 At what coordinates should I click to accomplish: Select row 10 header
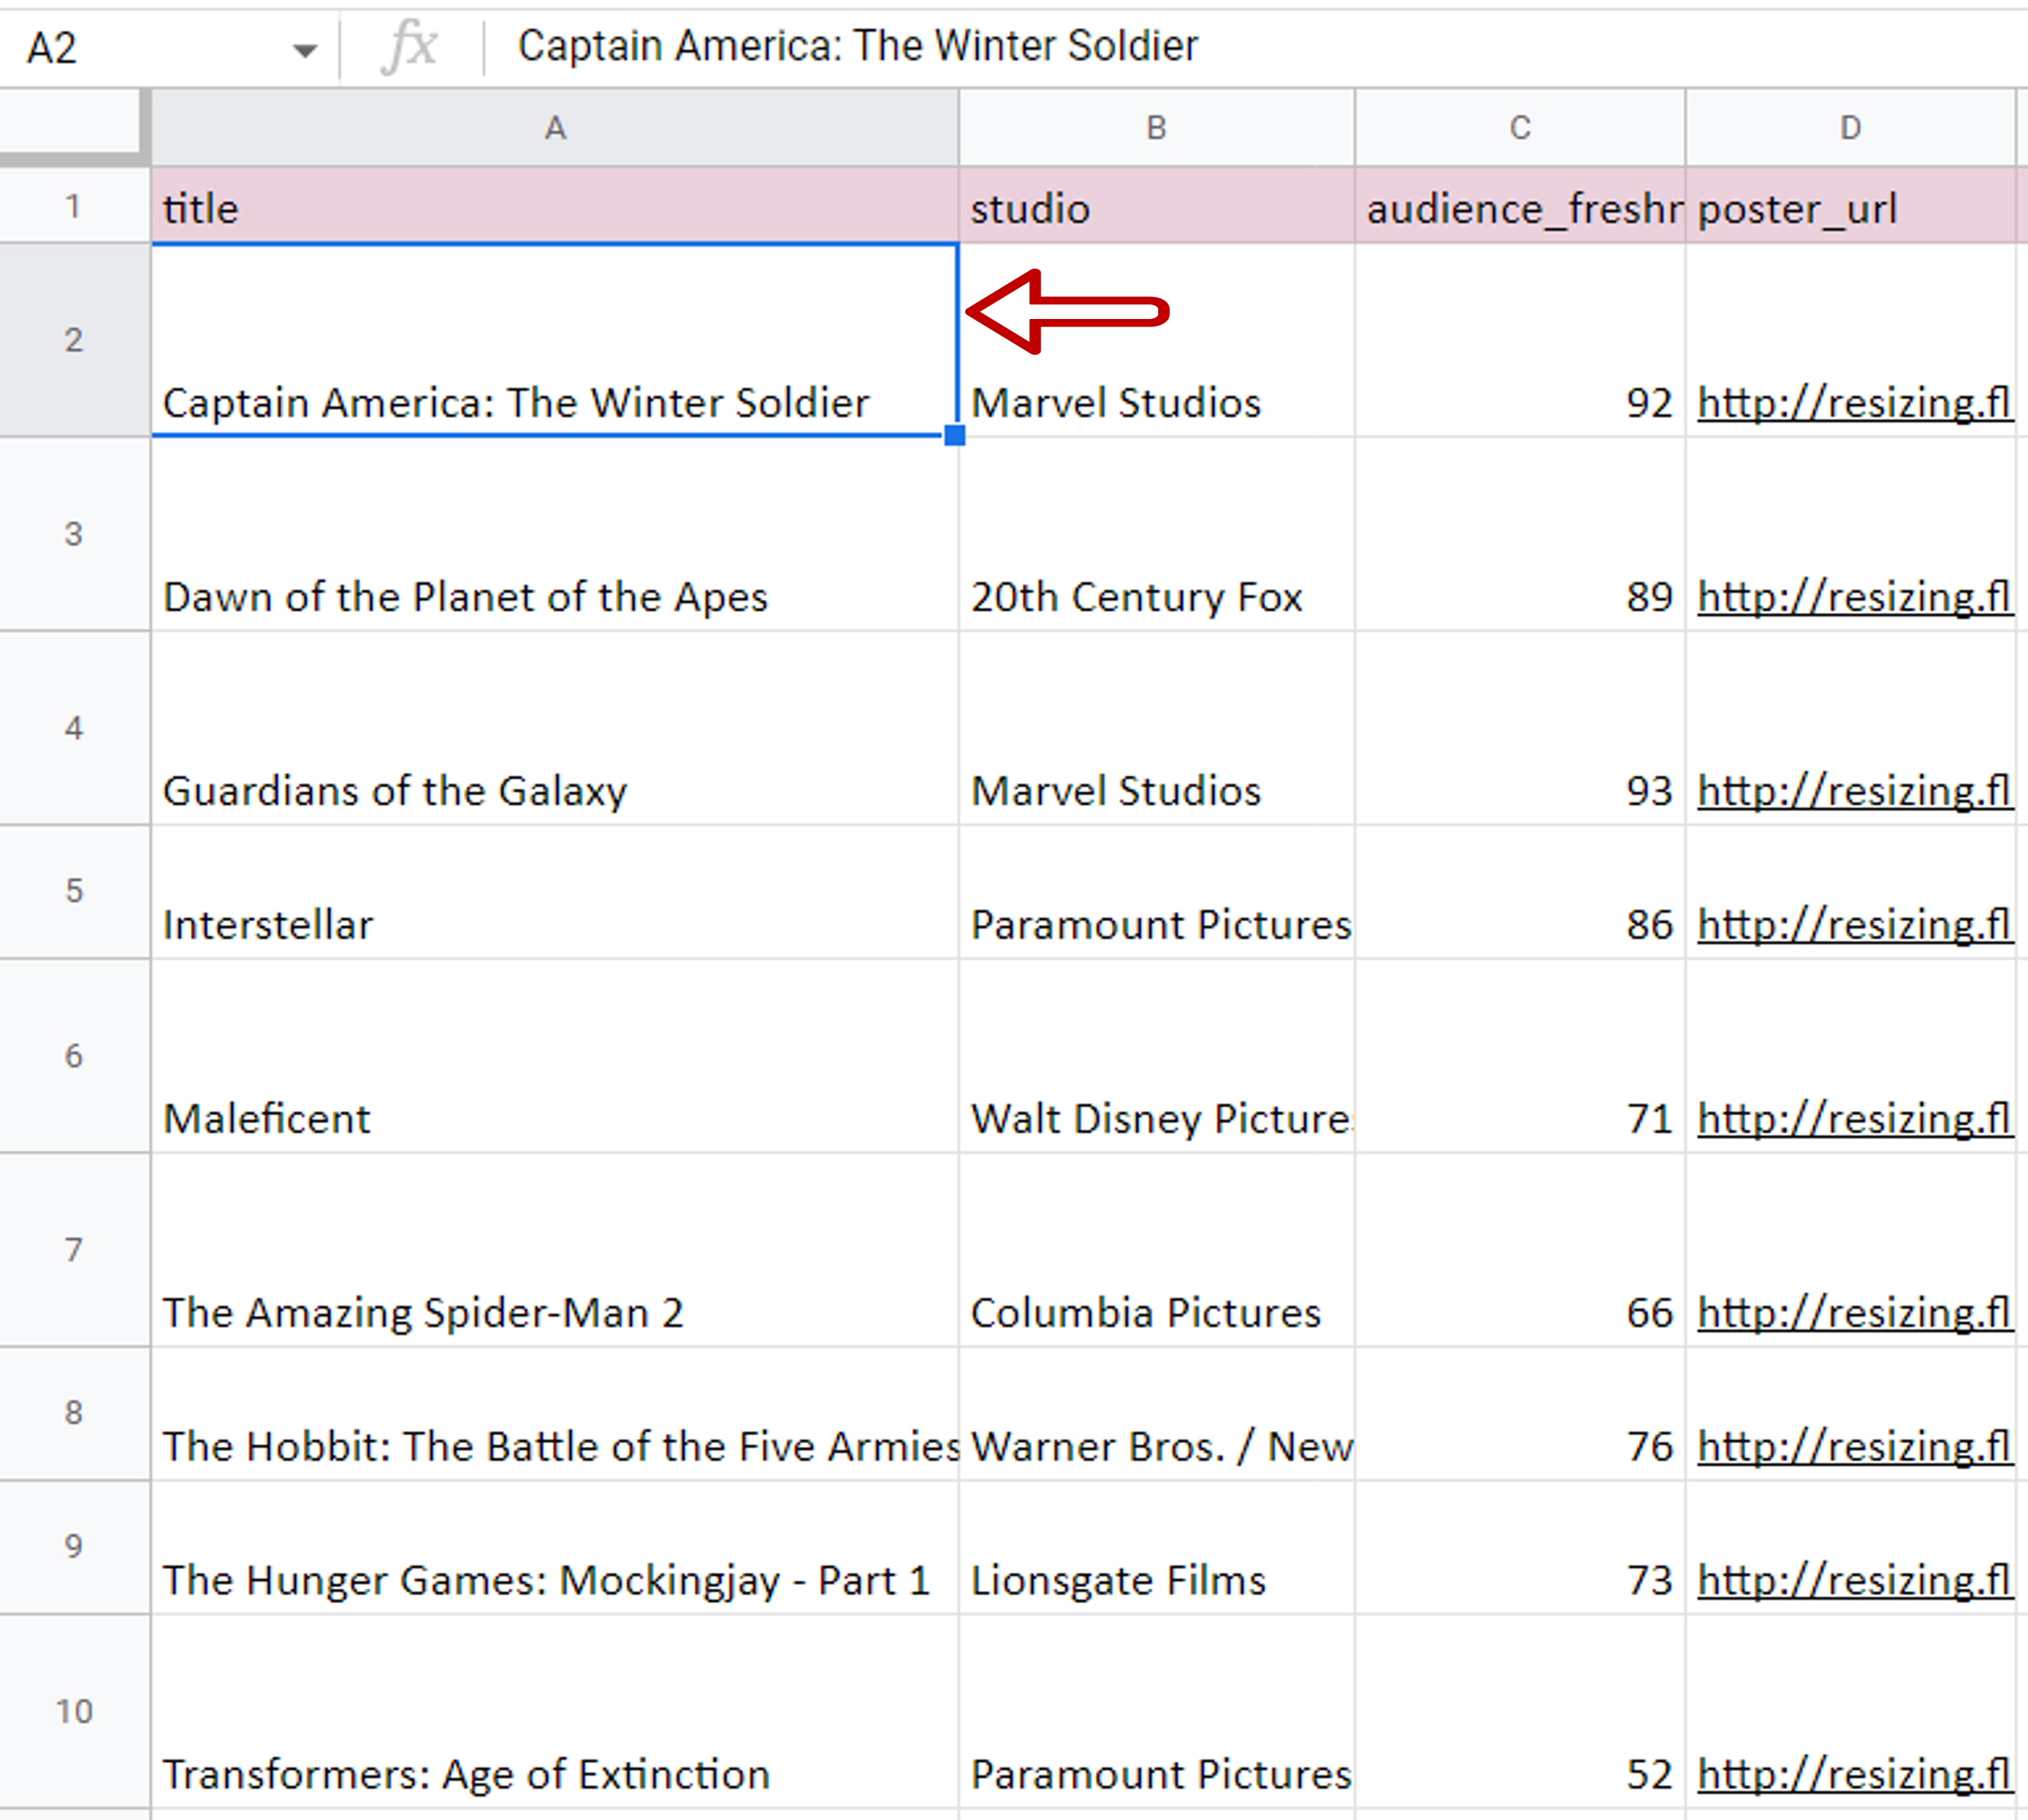[x=74, y=1712]
